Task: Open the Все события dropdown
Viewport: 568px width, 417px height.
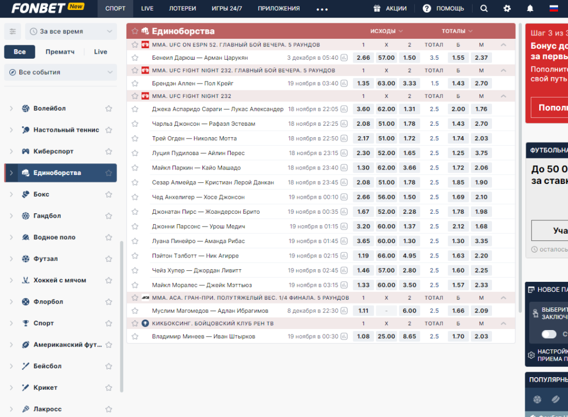Action: click(x=60, y=73)
